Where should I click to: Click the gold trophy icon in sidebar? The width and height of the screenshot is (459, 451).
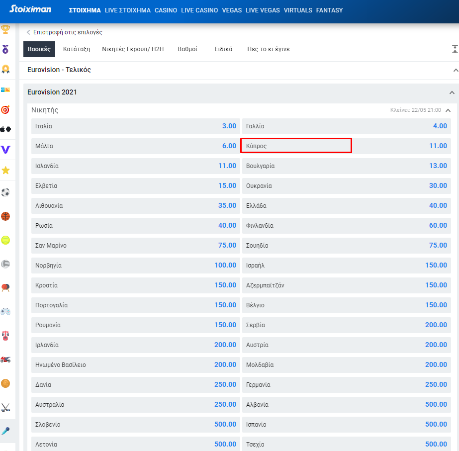click(5, 29)
